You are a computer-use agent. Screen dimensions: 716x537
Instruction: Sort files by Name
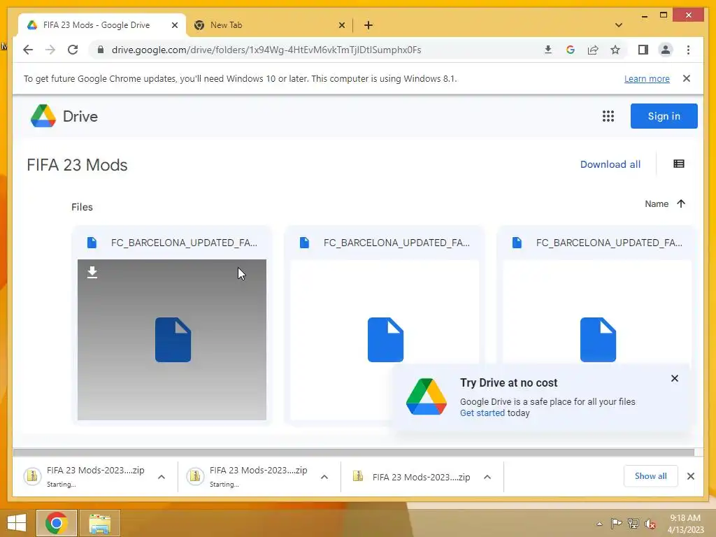point(657,203)
